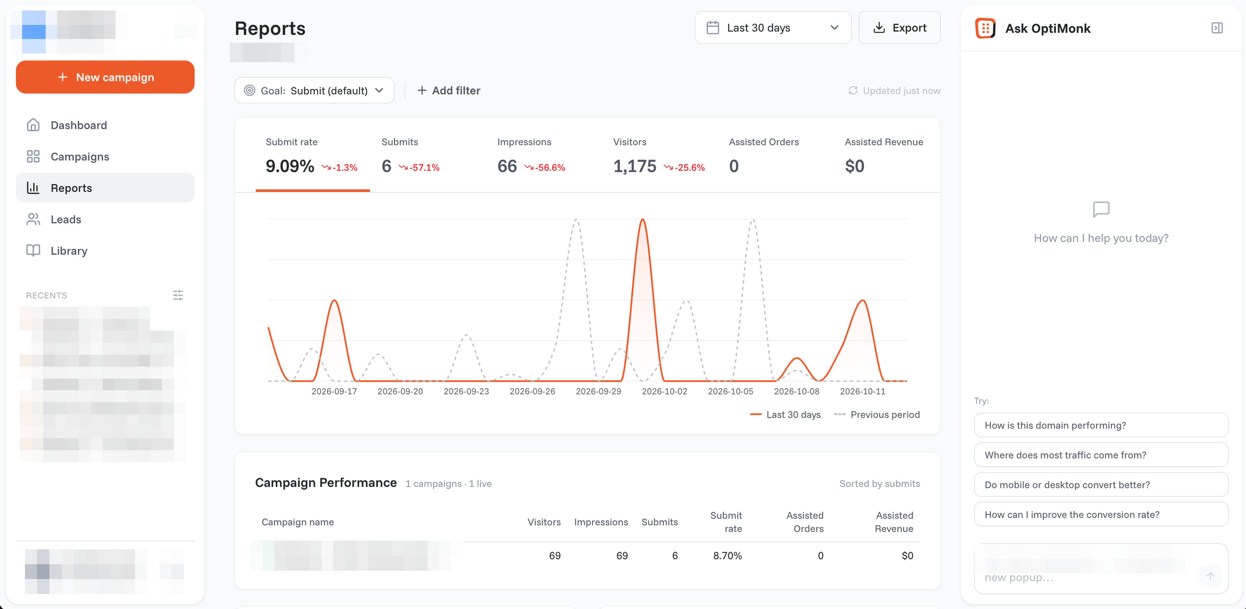Open Library via the book icon
Image resolution: width=1246 pixels, height=609 pixels.
[33, 251]
